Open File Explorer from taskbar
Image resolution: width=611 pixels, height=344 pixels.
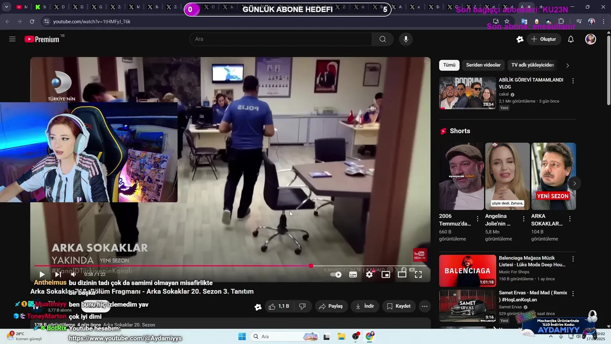pyautogui.click(x=341, y=336)
